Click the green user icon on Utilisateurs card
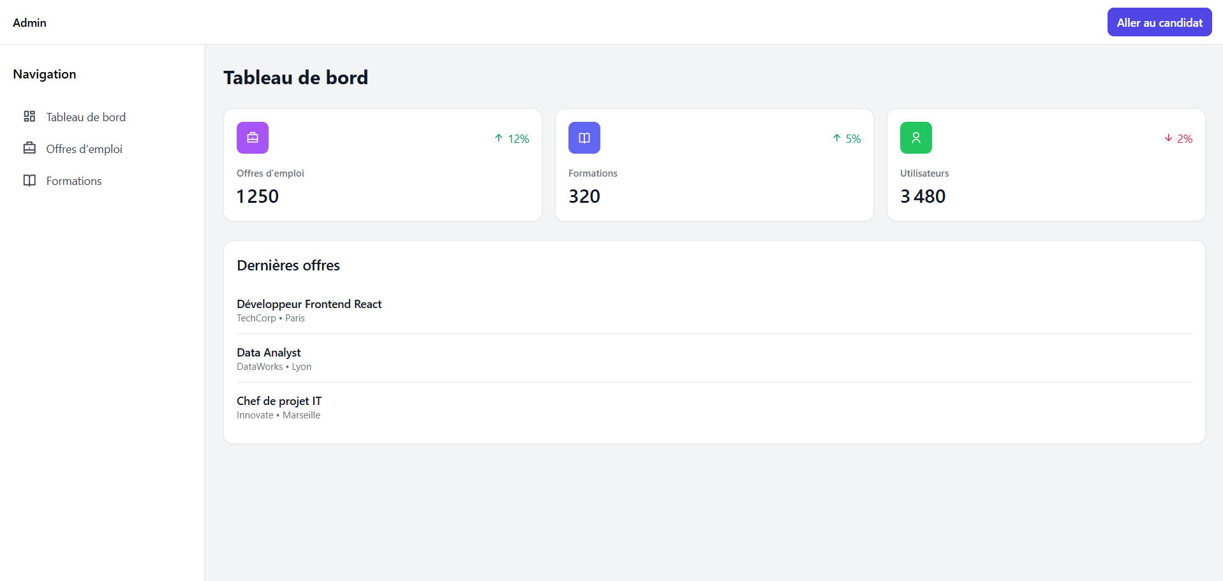This screenshot has width=1223, height=581. click(x=916, y=138)
